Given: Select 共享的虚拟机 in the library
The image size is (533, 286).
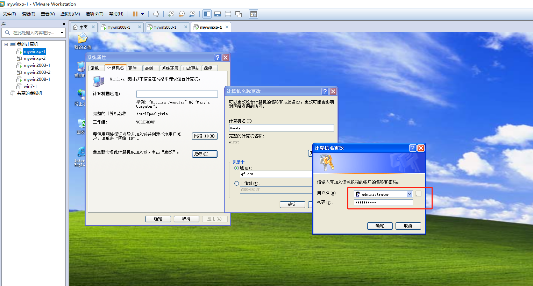Looking at the screenshot, I should [x=29, y=93].
